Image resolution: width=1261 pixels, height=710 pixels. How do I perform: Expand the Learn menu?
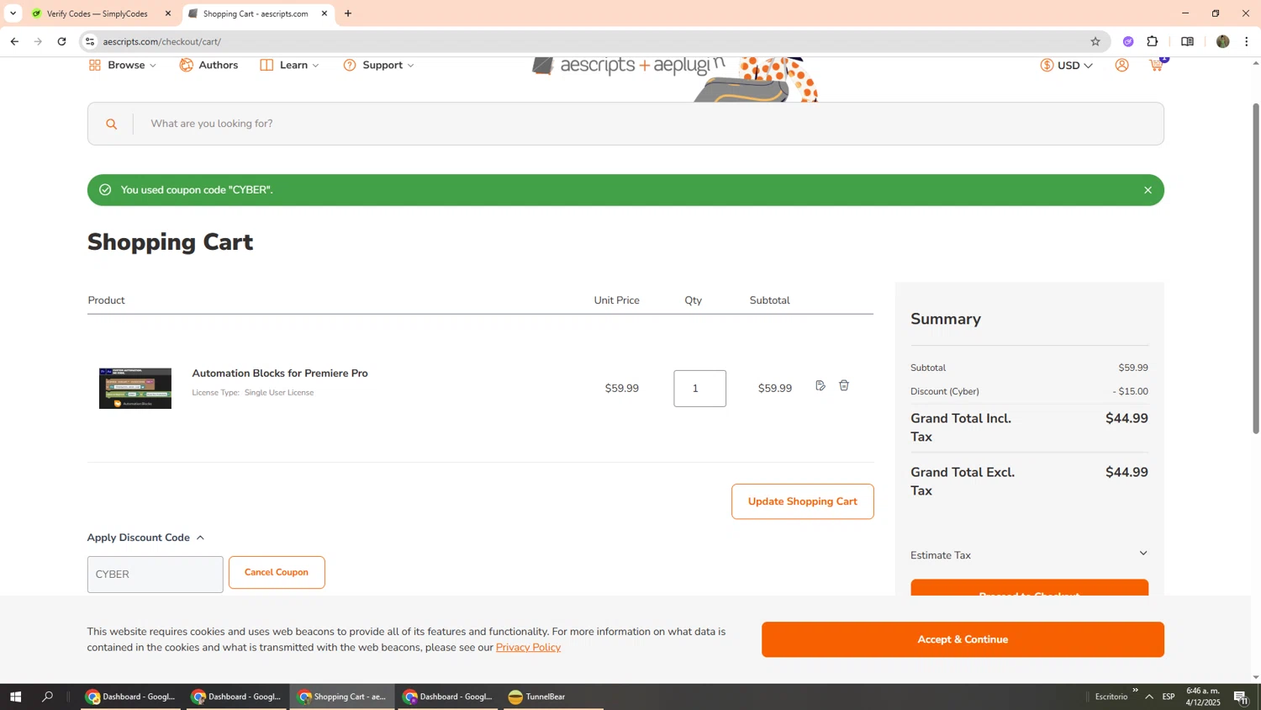click(x=289, y=65)
